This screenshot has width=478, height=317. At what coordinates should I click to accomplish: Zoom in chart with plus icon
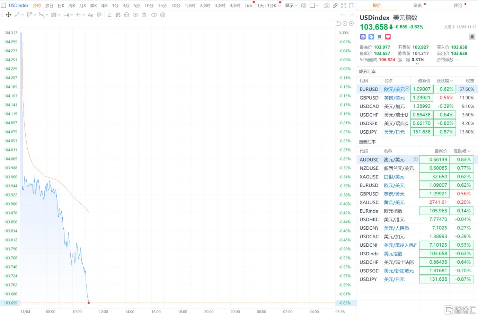351,24
